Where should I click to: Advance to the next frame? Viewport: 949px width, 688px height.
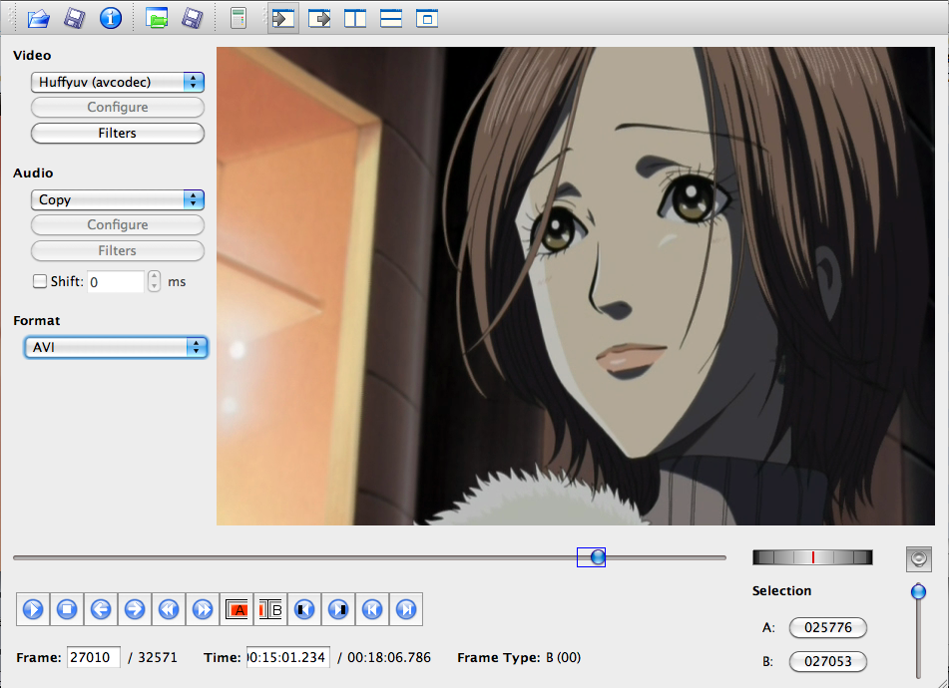(135, 609)
